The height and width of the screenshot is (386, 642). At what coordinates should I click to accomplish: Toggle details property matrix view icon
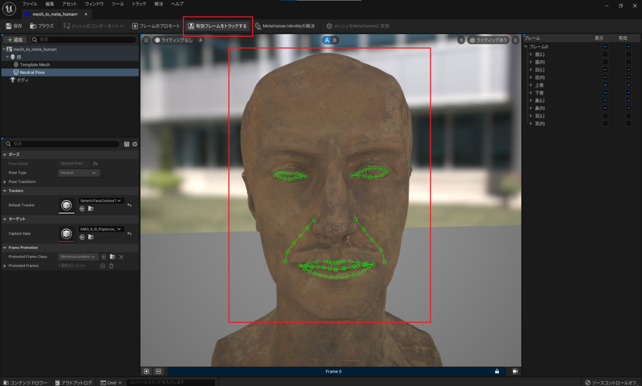(x=127, y=144)
